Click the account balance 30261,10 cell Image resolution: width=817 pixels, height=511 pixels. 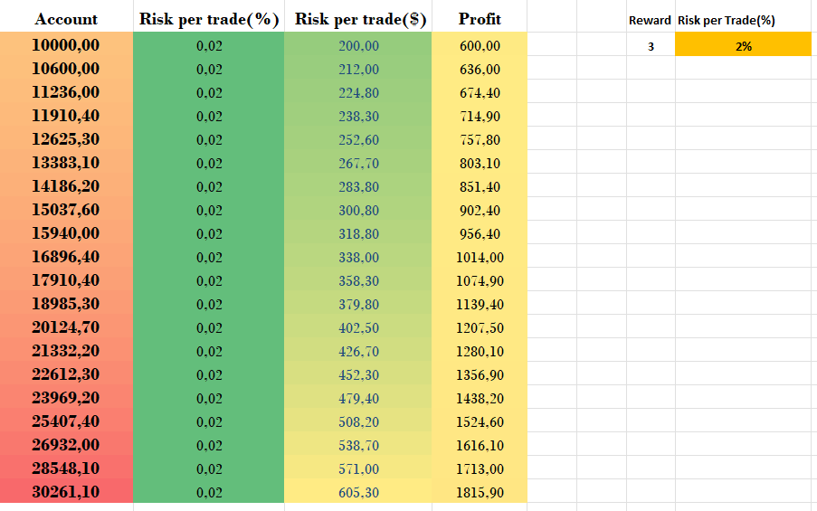(66, 492)
